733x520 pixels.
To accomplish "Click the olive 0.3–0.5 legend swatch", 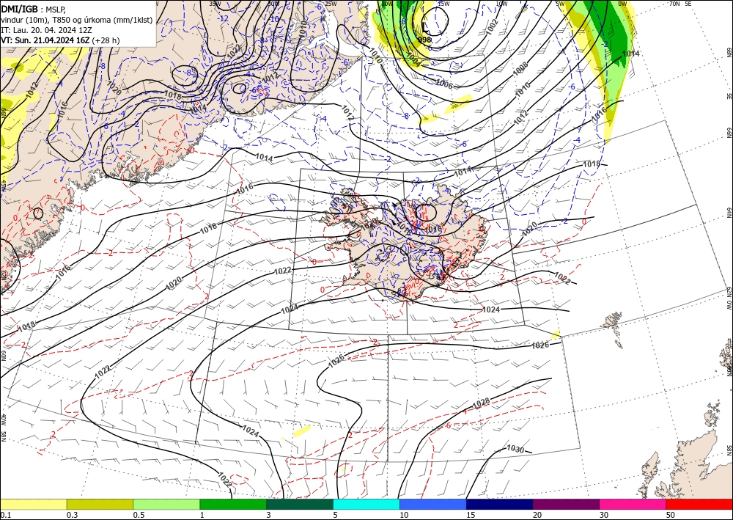I will click(x=100, y=504).
